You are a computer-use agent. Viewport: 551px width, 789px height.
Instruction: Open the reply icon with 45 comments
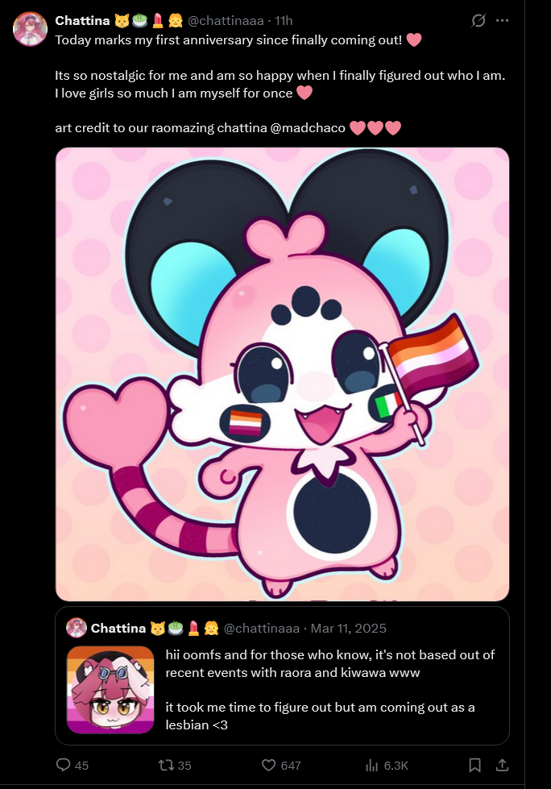(x=64, y=765)
